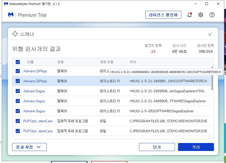Viewport: 226px width, 163px height.
Task: Click the scan time 4분 46초
Action: click(179, 51)
